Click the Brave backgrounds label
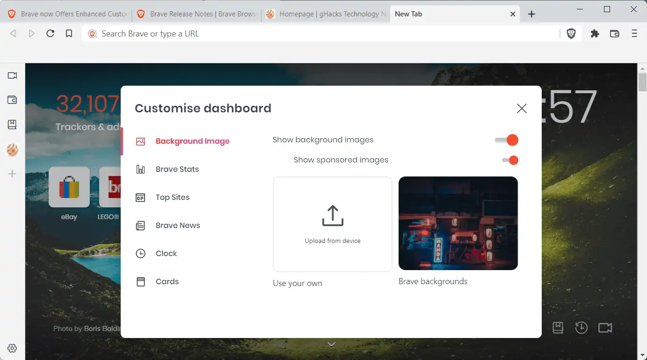 pyautogui.click(x=433, y=281)
